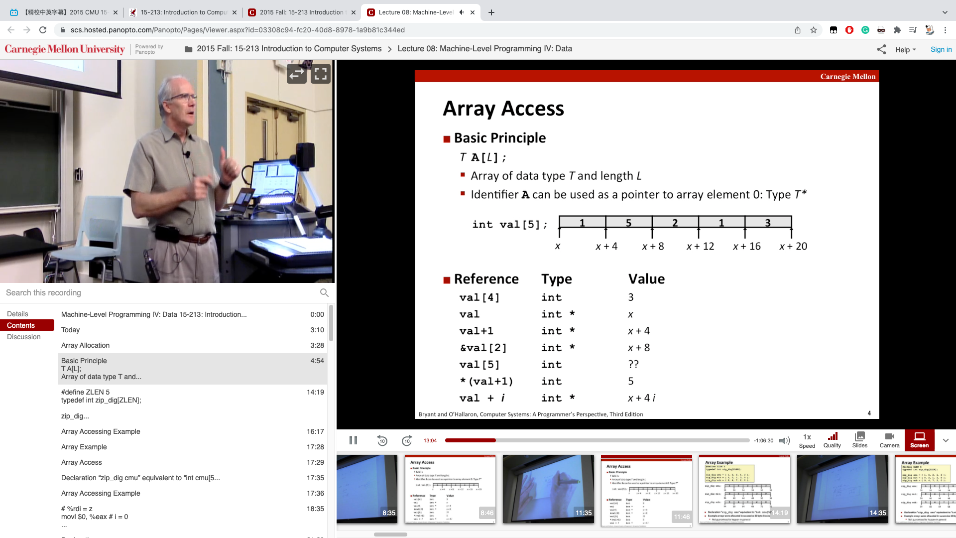Switch to 15-213: Introduction to Compu tab

click(183, 12)
